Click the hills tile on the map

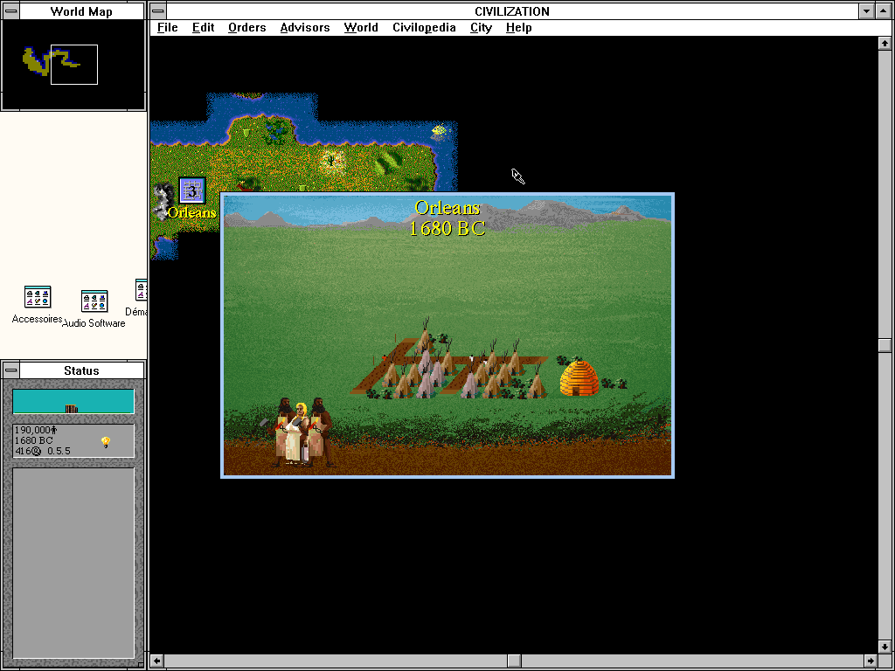point(387,162)
